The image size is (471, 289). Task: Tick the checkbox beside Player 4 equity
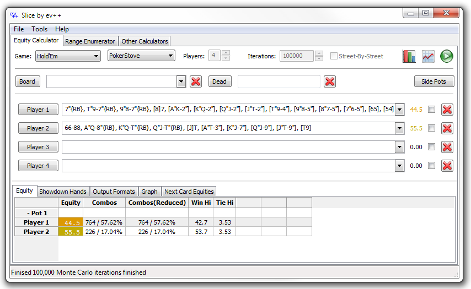point(432,166)
